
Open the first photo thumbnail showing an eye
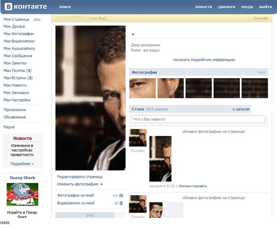click(143, 88)
